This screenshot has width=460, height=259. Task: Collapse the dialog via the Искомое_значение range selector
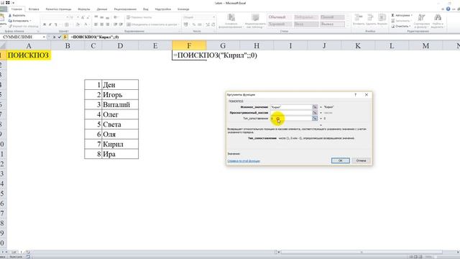[315, 107]
